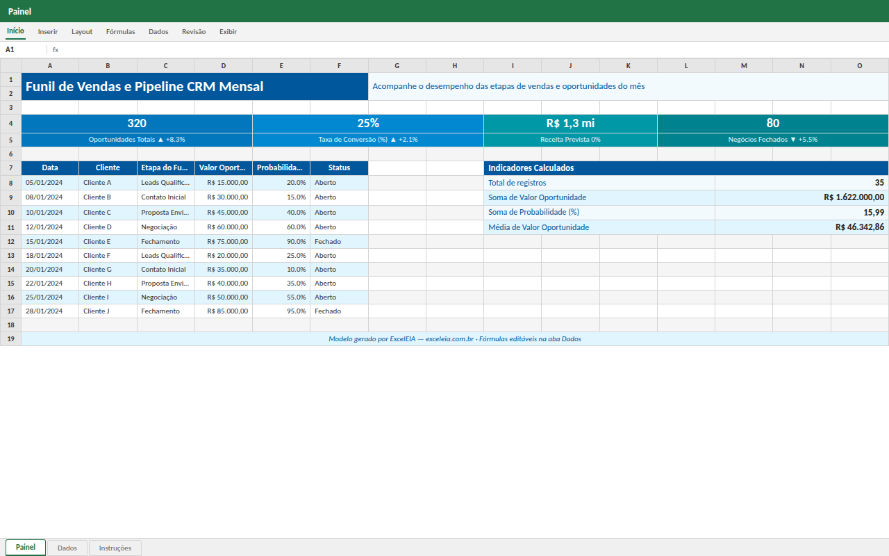The height and width of the screenshot is (556, 889).
Task: Click the 55.0% probability cell
Action: 281,297
